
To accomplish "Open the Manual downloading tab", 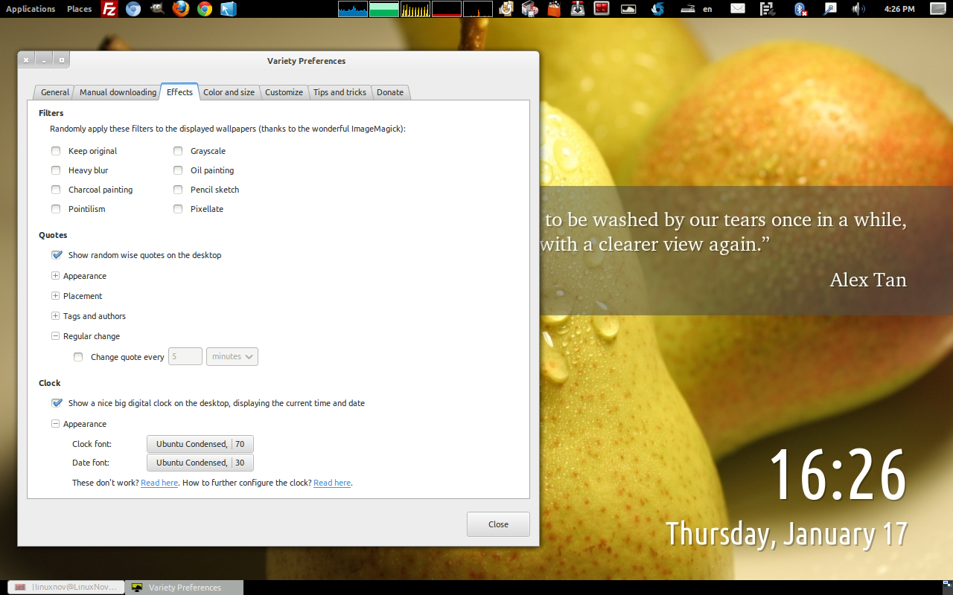I will 118,92.
